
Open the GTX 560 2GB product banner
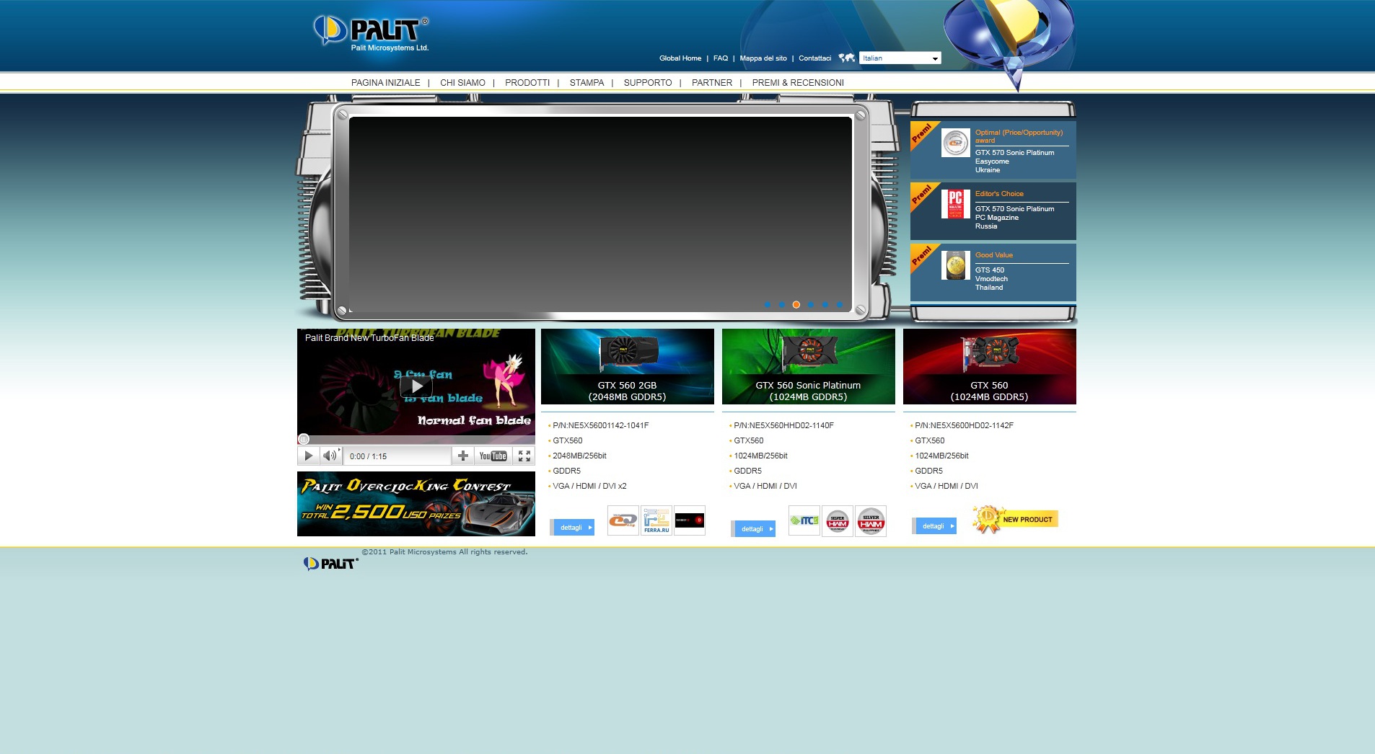[628, 366]
